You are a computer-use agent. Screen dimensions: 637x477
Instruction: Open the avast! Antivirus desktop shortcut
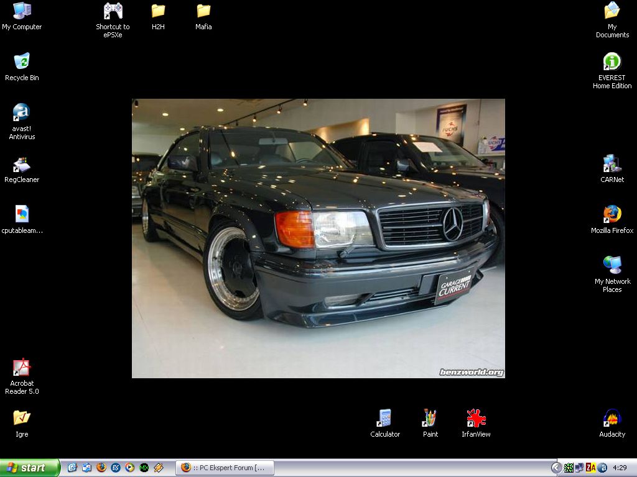pyautogui.click(x=22, y=113)
